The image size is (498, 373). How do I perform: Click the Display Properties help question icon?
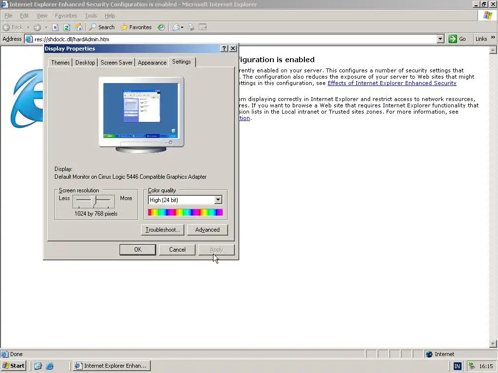point(224,48)
